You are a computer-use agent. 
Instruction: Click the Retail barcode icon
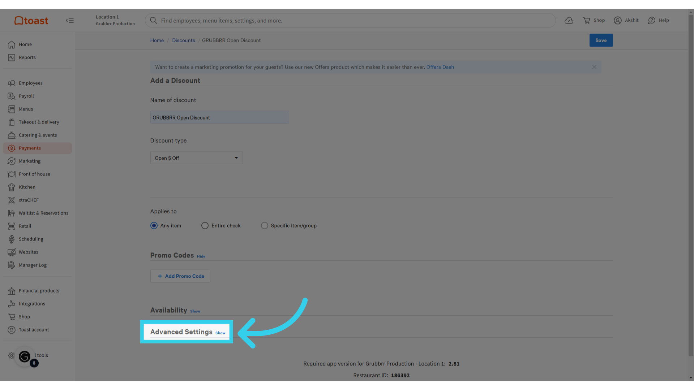[x=12, y=226]
